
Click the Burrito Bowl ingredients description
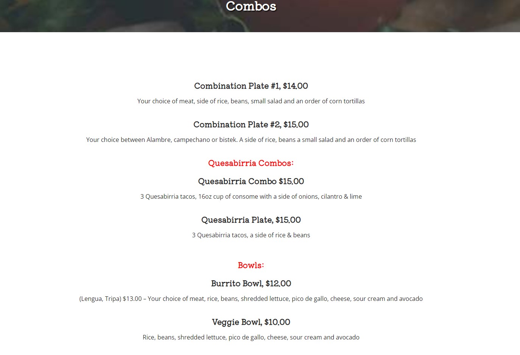point(285,299)
